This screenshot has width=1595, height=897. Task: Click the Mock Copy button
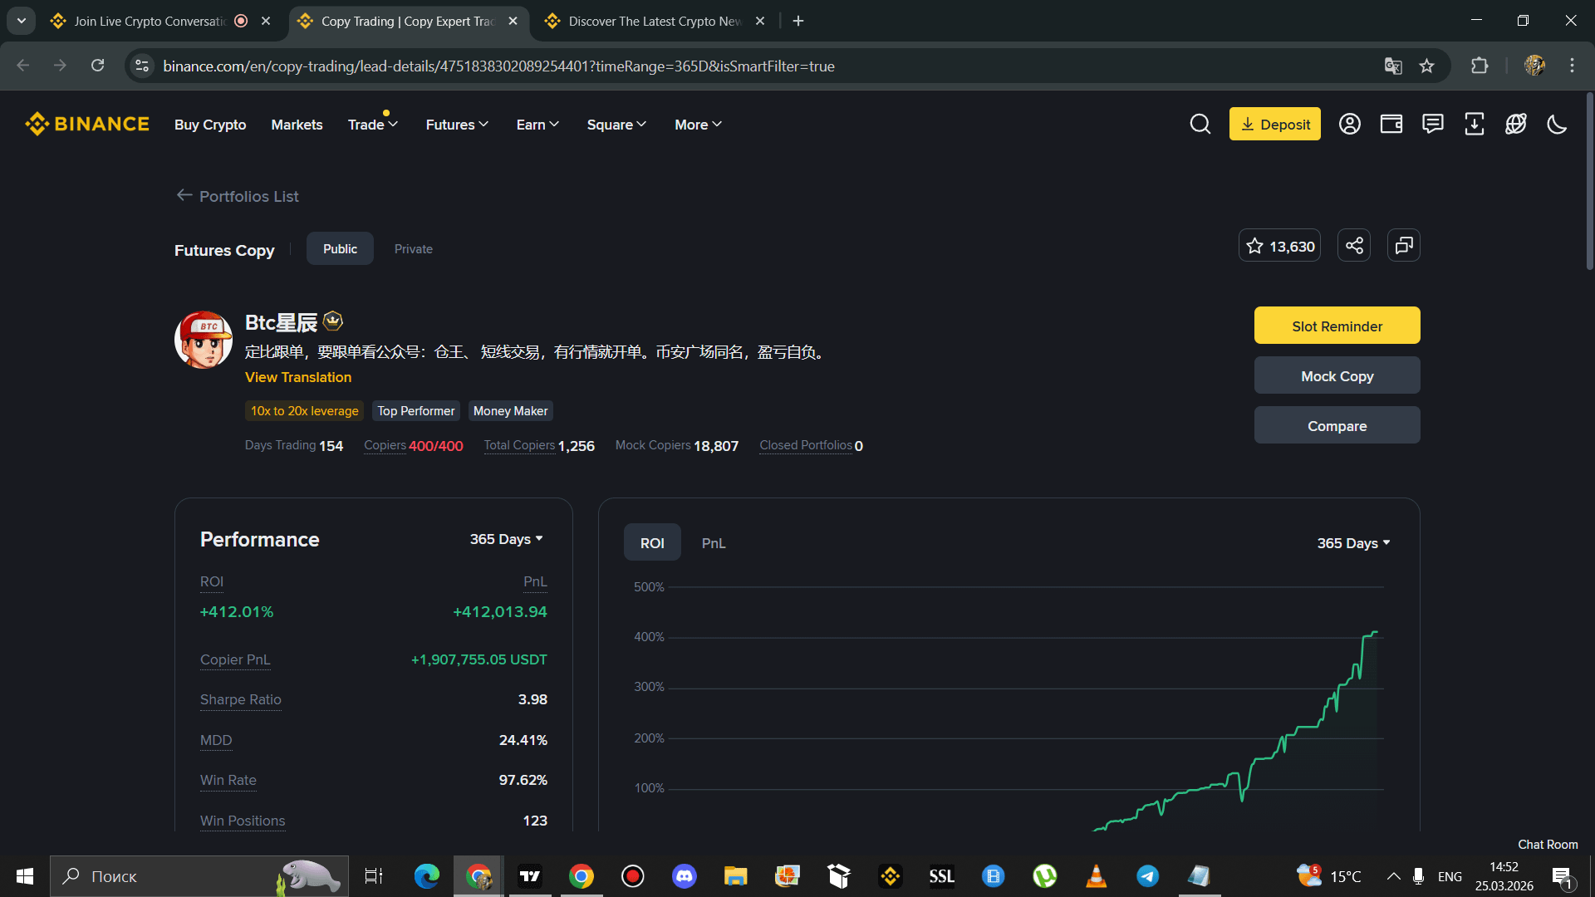click(1337, 375)
